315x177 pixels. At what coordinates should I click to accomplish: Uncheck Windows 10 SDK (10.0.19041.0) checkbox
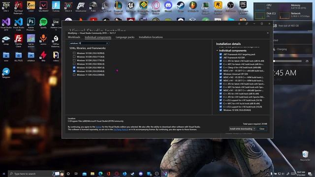74,68
